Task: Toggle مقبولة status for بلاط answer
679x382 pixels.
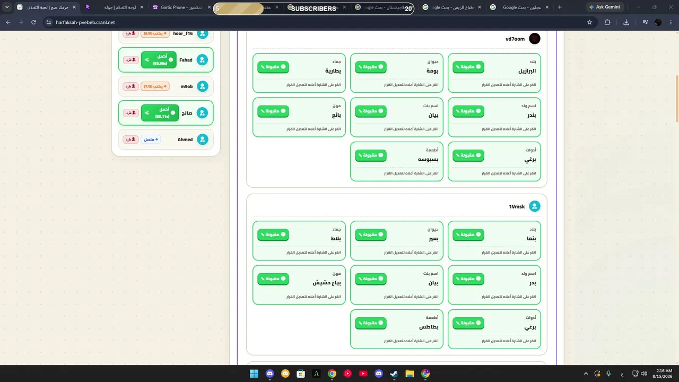Action: click(273, 235)
